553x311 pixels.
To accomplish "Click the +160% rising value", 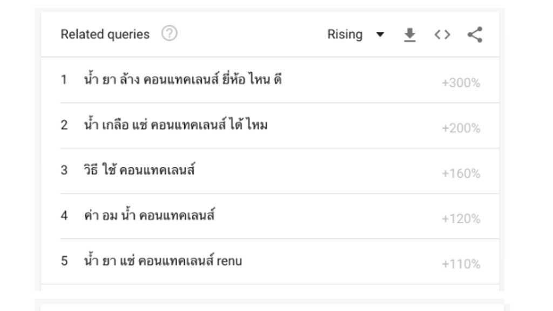I will click(x=461, y=173).
